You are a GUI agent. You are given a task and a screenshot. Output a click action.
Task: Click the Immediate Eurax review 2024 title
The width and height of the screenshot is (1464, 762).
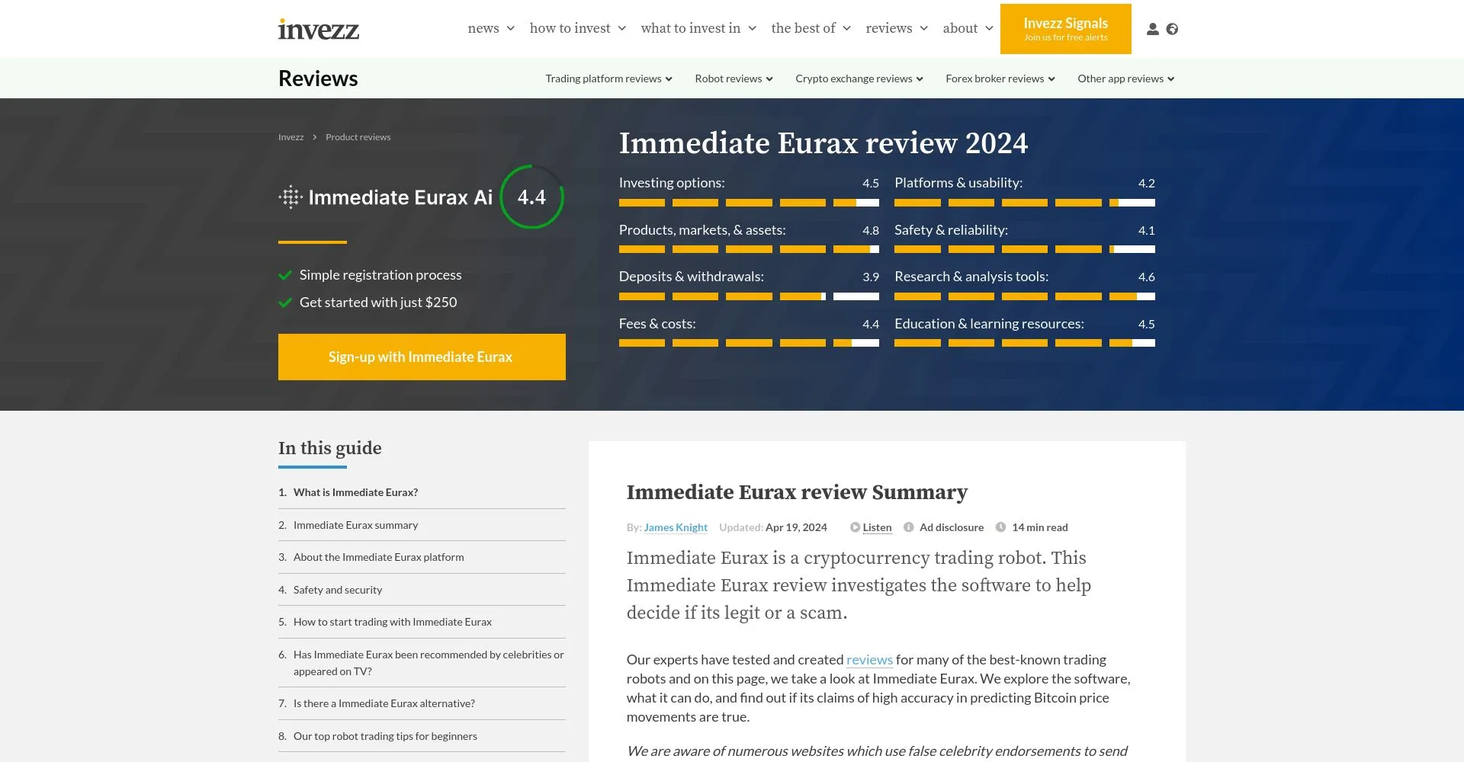(x=823, y=143)
